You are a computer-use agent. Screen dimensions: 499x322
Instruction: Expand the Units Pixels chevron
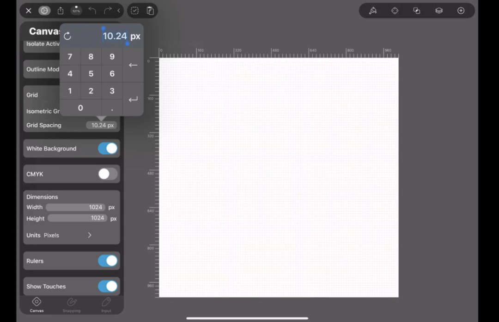pyautogui.click(x=90, y=235)
